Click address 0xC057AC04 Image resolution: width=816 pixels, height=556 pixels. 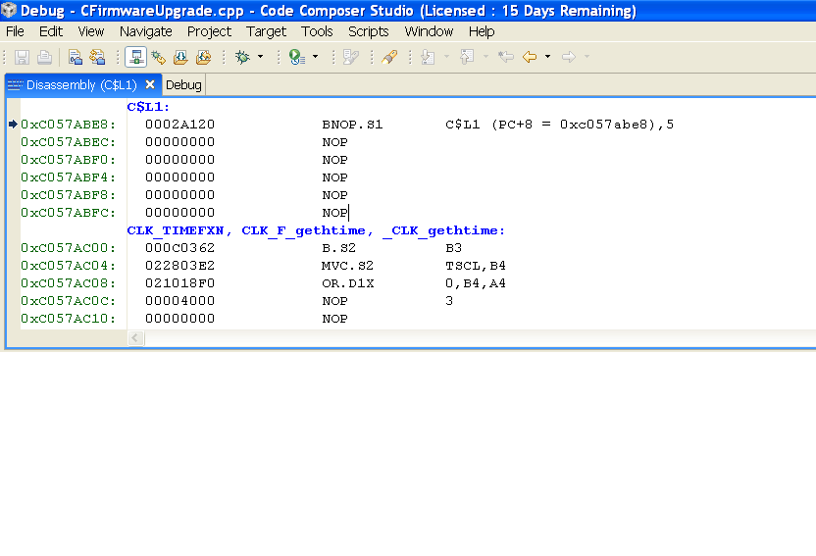point(69,266)
